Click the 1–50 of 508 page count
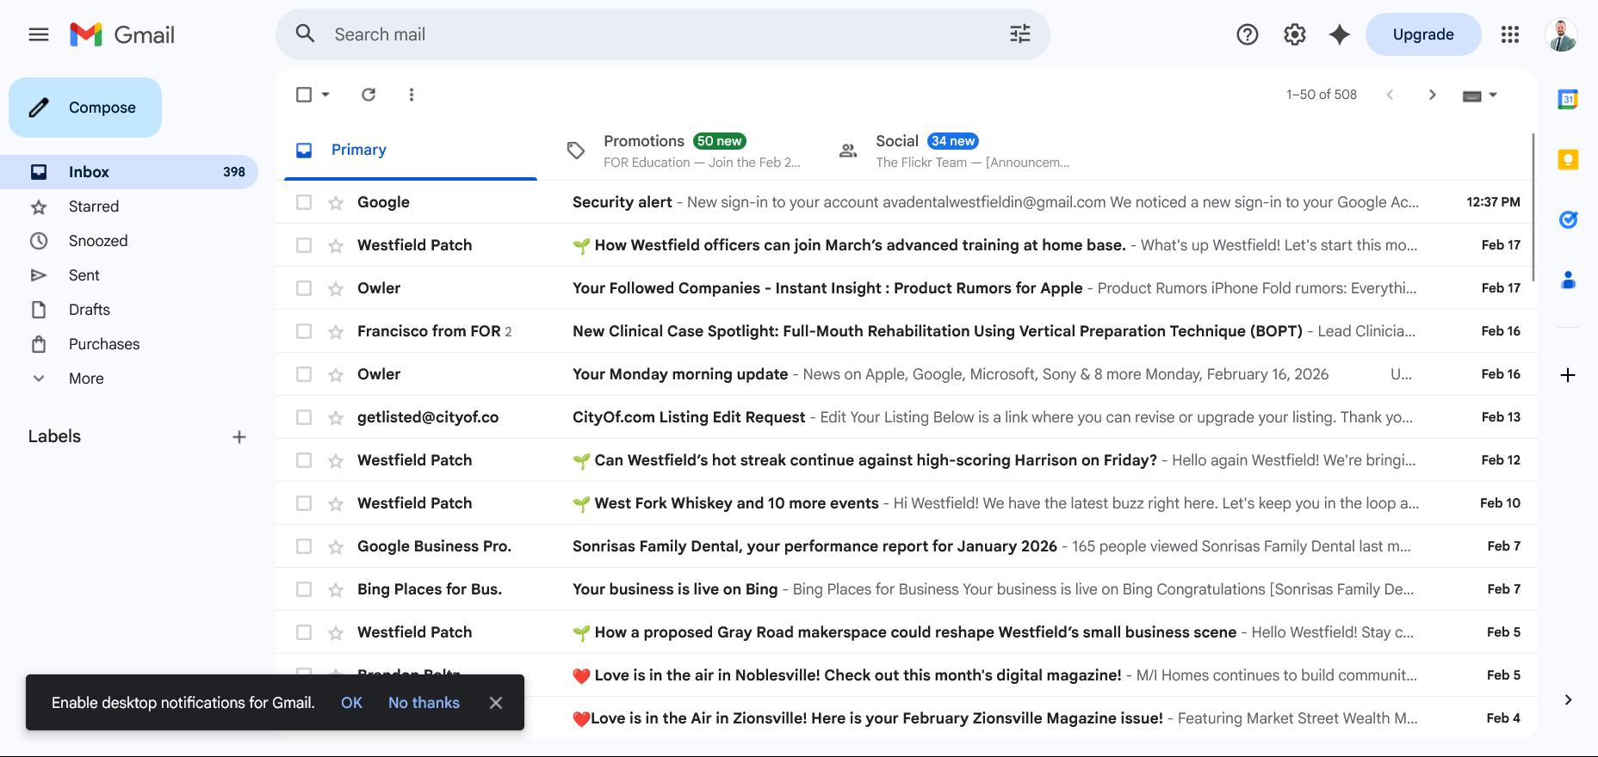Viewport: 1598px width, 757px height. pyautogui.click(x=1322, y=95)
